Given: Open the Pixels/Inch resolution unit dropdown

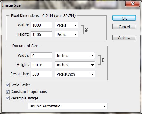Looking at the screenshot, I should [75, 74].
